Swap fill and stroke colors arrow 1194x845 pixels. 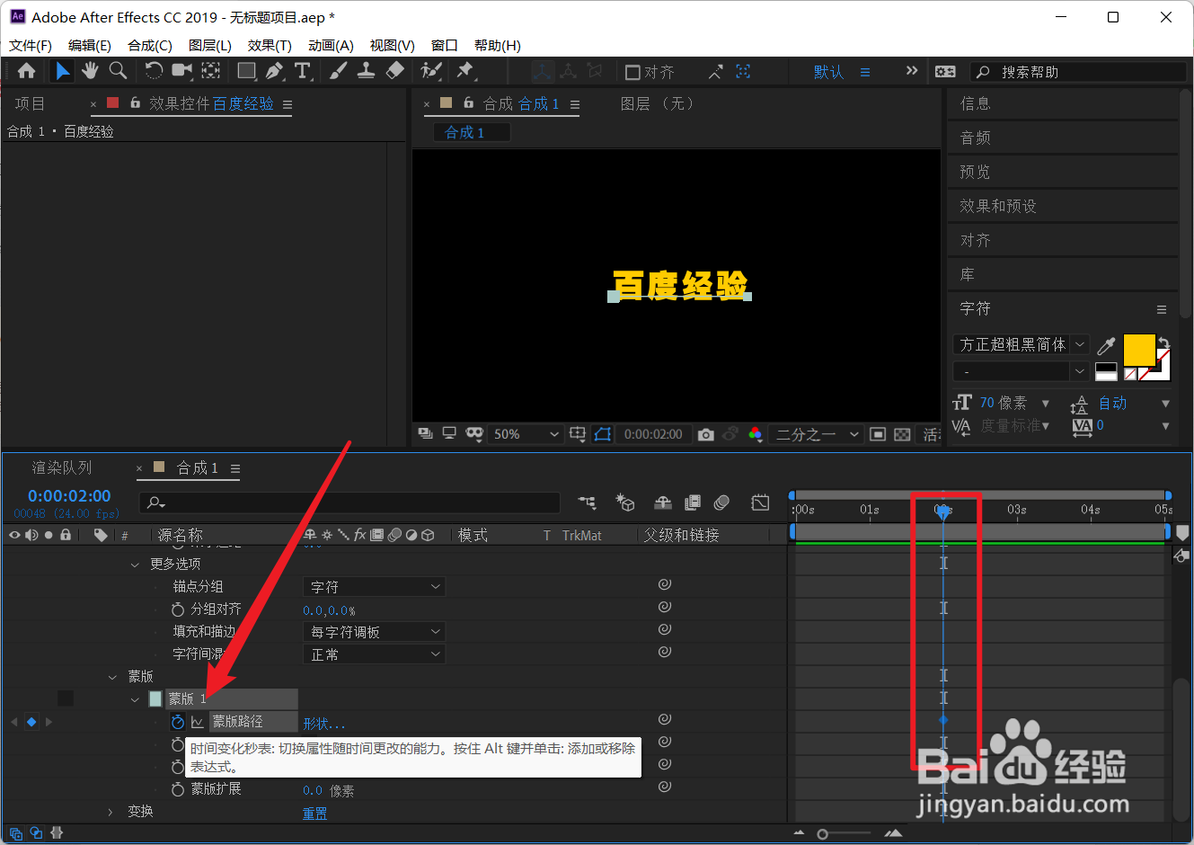click(x=1164, y=342)
